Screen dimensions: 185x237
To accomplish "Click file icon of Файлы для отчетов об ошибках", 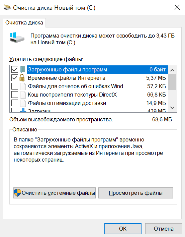I will 23,86.
